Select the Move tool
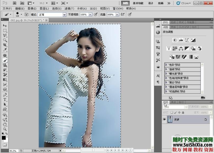 (x=5, y=25)
